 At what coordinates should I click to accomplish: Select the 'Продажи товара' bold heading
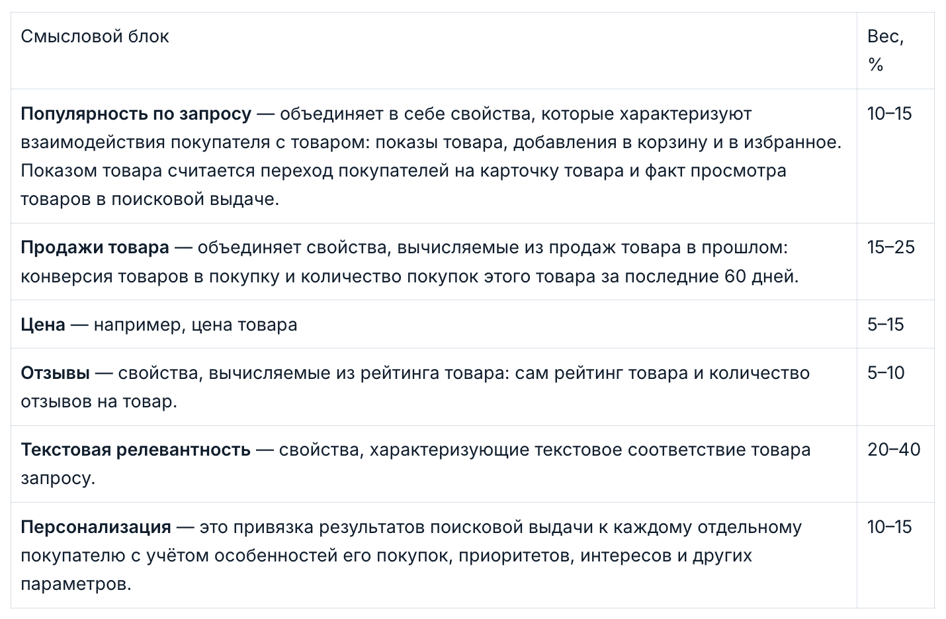click(x=95, y=247)
